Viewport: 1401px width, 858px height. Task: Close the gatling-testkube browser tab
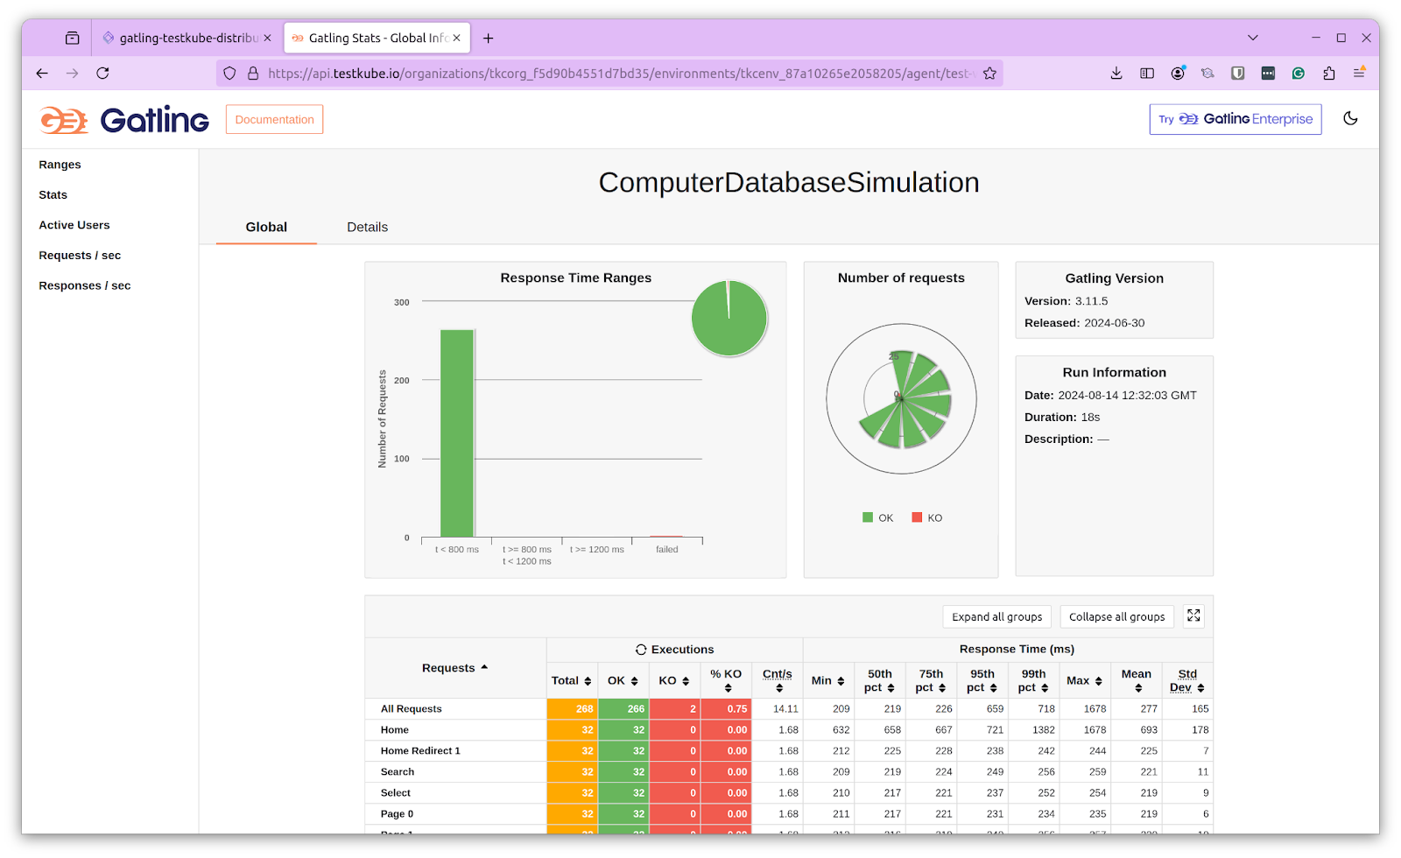[x=267, y=38]
